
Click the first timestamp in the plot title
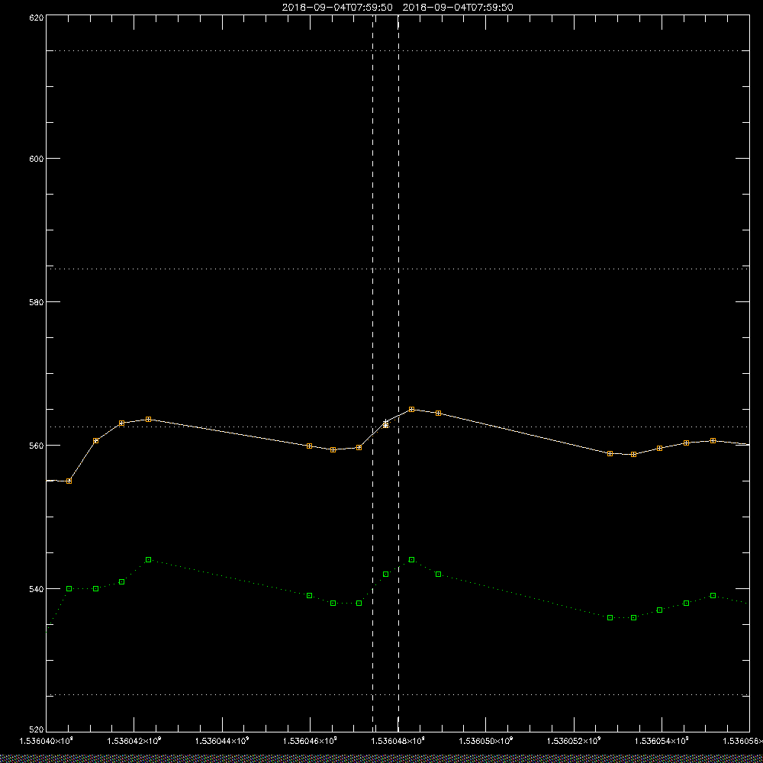click(337, 8)
